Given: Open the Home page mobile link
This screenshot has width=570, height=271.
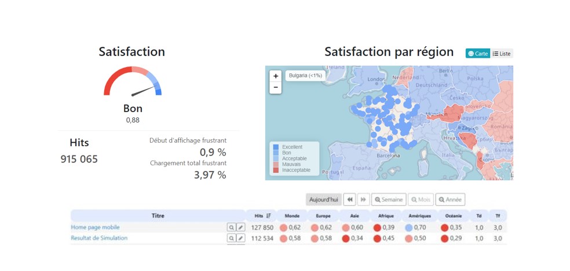Looking at the screenshot, I should pos(95,227).
